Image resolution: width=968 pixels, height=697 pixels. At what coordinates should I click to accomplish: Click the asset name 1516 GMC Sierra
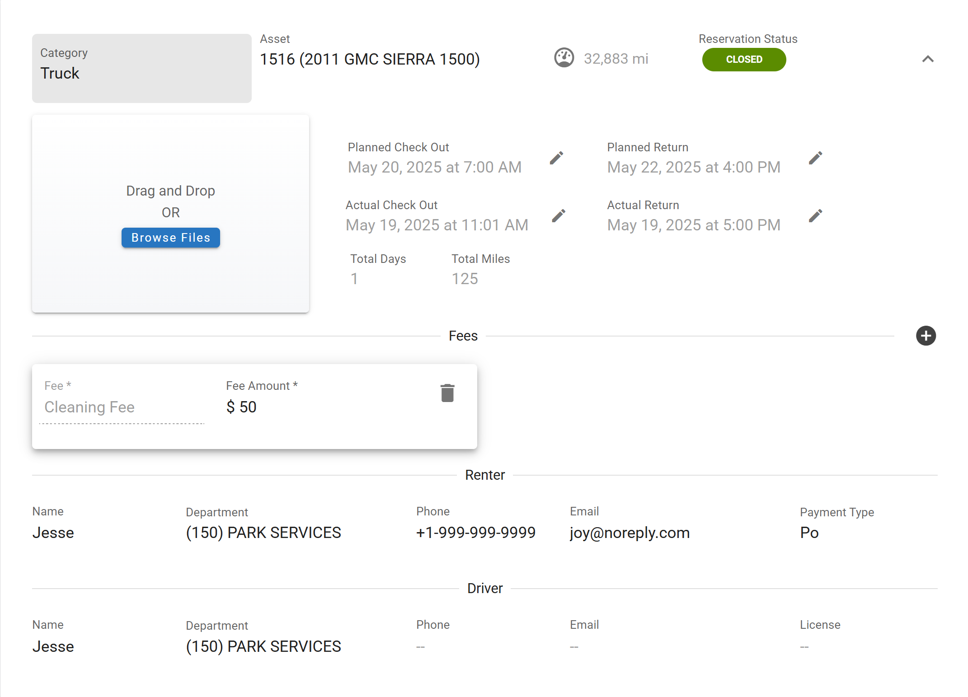[x=369, y=59]
